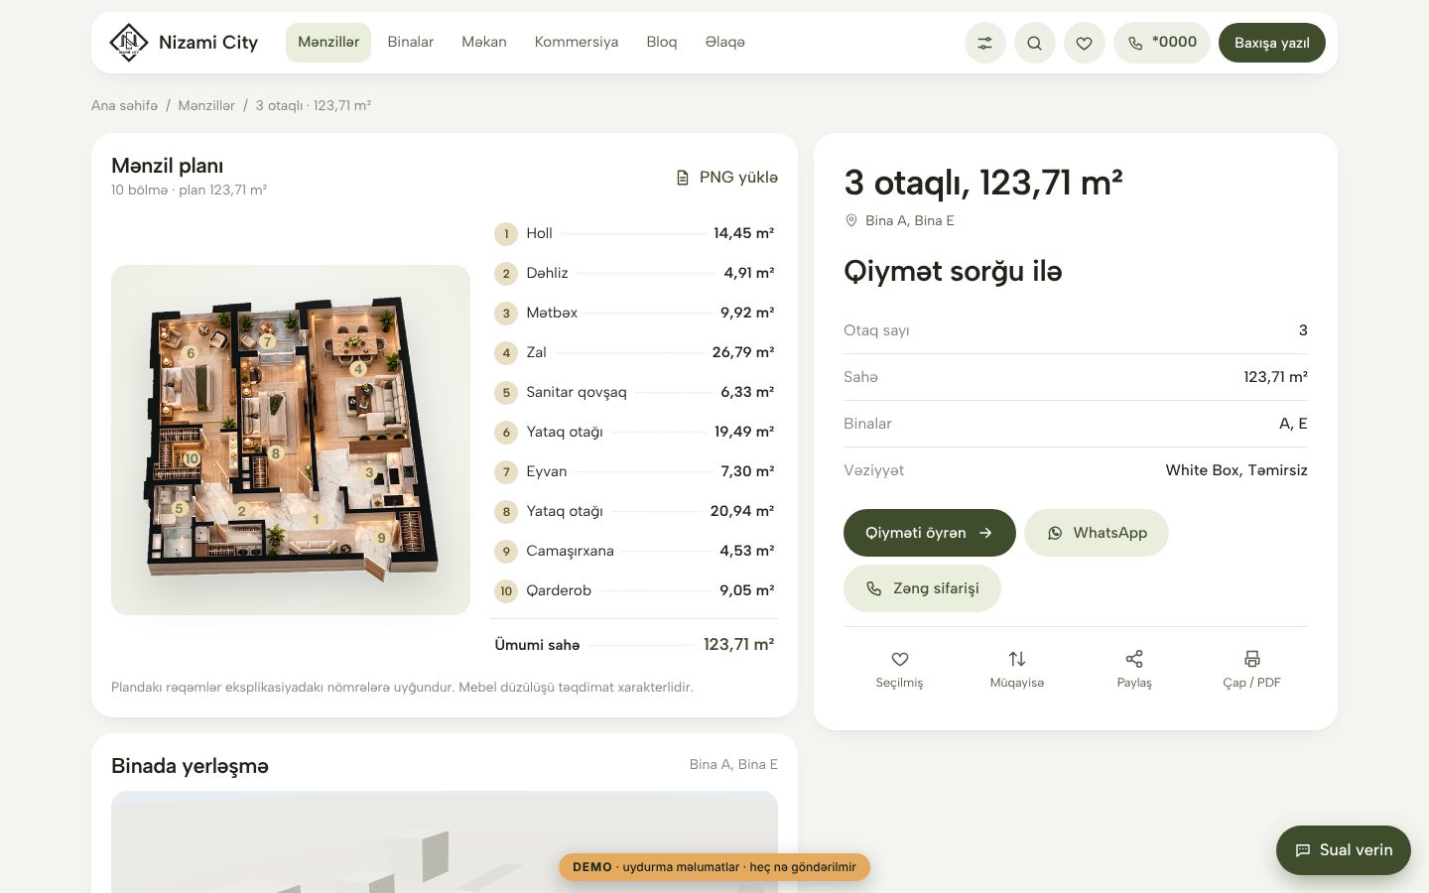
Task: Click Müqayisə compare arrows icon
Action: coord(1017,659)
